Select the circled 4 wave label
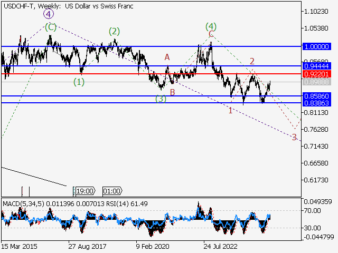The image size is (338, 253). (x=48, y=14)
